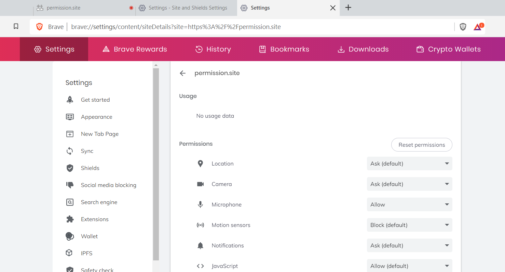Click the back arrow beside permission.site
Image resolution: width=505 pixels, height=272 pixels.
coord(183,73)
